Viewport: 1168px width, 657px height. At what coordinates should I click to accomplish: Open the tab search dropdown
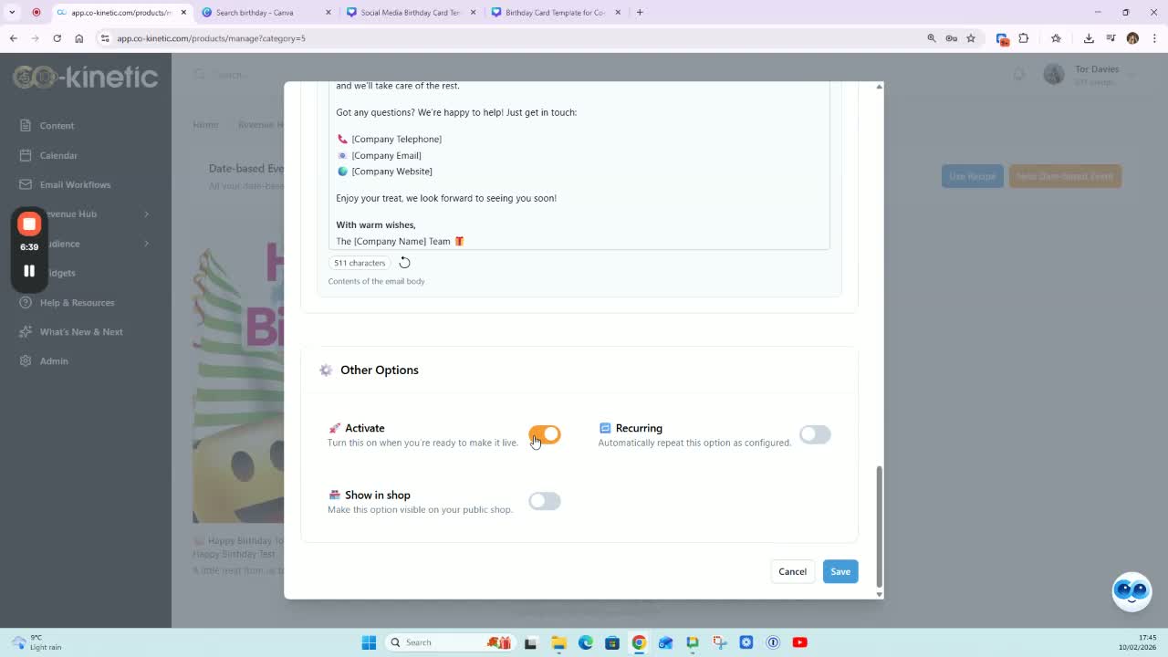tap(12, 13)
